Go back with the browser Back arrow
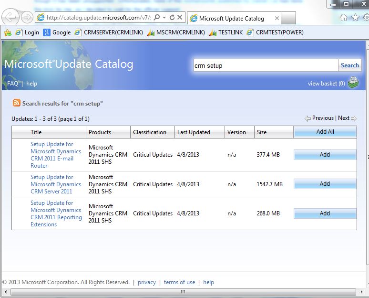Viewport: 369px width, 298px height. coord(10,17)
